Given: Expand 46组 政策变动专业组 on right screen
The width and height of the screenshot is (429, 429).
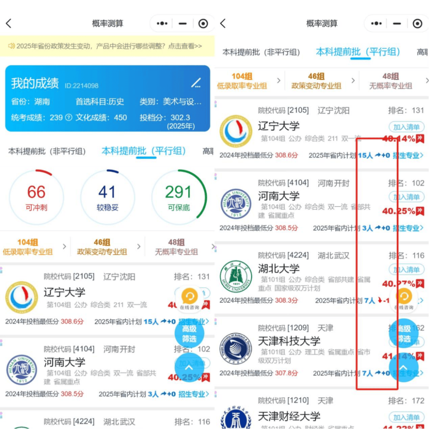Looking at the screenshot, I should 322,81.
